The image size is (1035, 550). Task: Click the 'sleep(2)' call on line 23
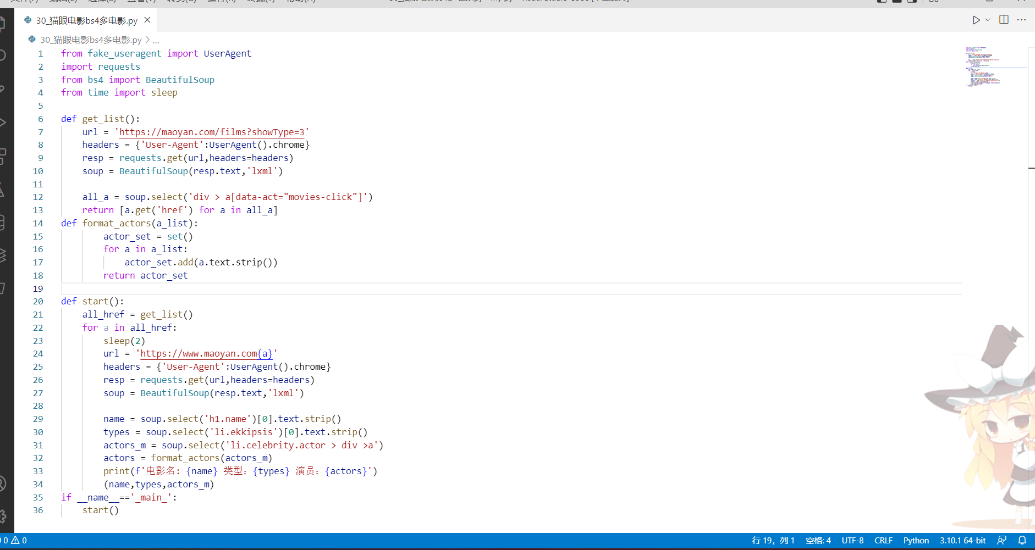click(124, 341)
